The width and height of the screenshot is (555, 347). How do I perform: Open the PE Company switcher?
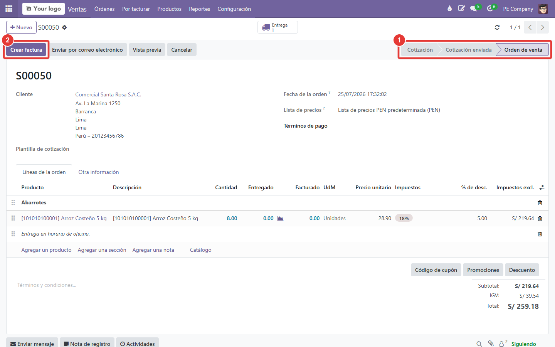[518, 9]
